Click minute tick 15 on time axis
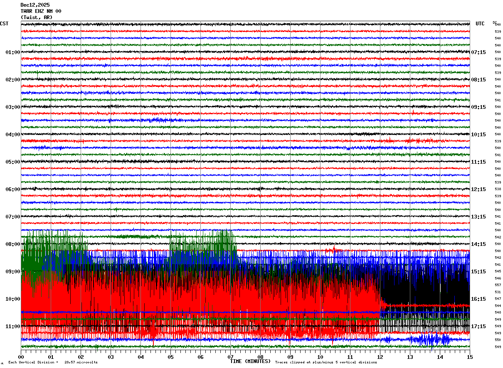The height and width of the screenshot is (368, 503). tap(470, 357)
